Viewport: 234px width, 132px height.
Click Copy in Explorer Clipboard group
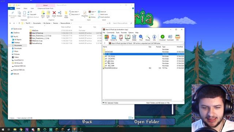(x=19, y=14)
